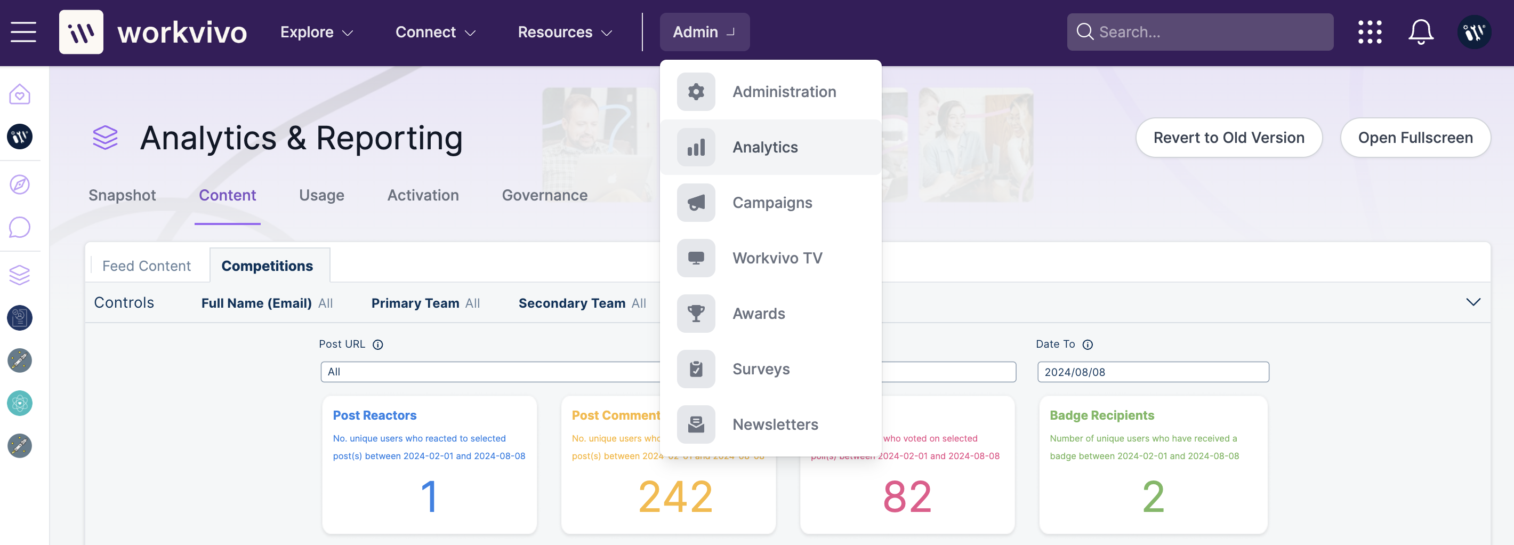Select Campaigns from Admin menu

pos(770,203)
